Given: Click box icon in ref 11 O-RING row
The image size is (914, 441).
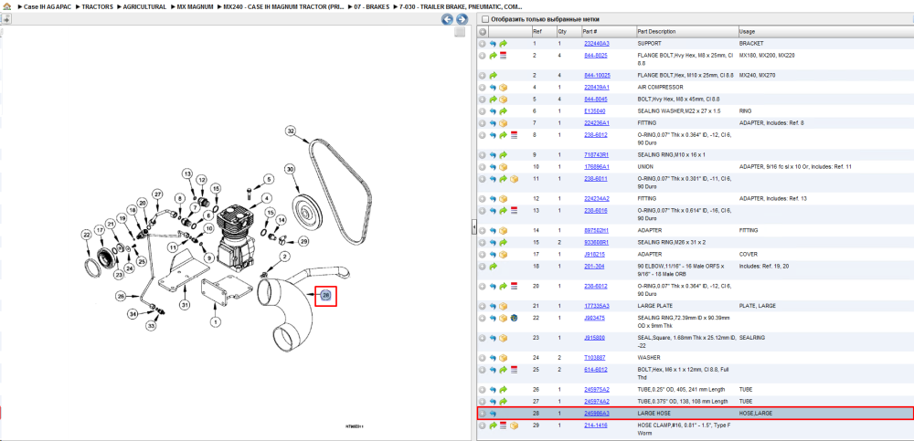Looking at the screenshot, I should click(x=514, y=179).
